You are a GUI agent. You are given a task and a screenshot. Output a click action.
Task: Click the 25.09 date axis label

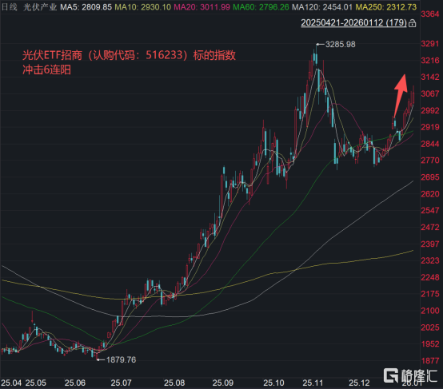[223, 383]
